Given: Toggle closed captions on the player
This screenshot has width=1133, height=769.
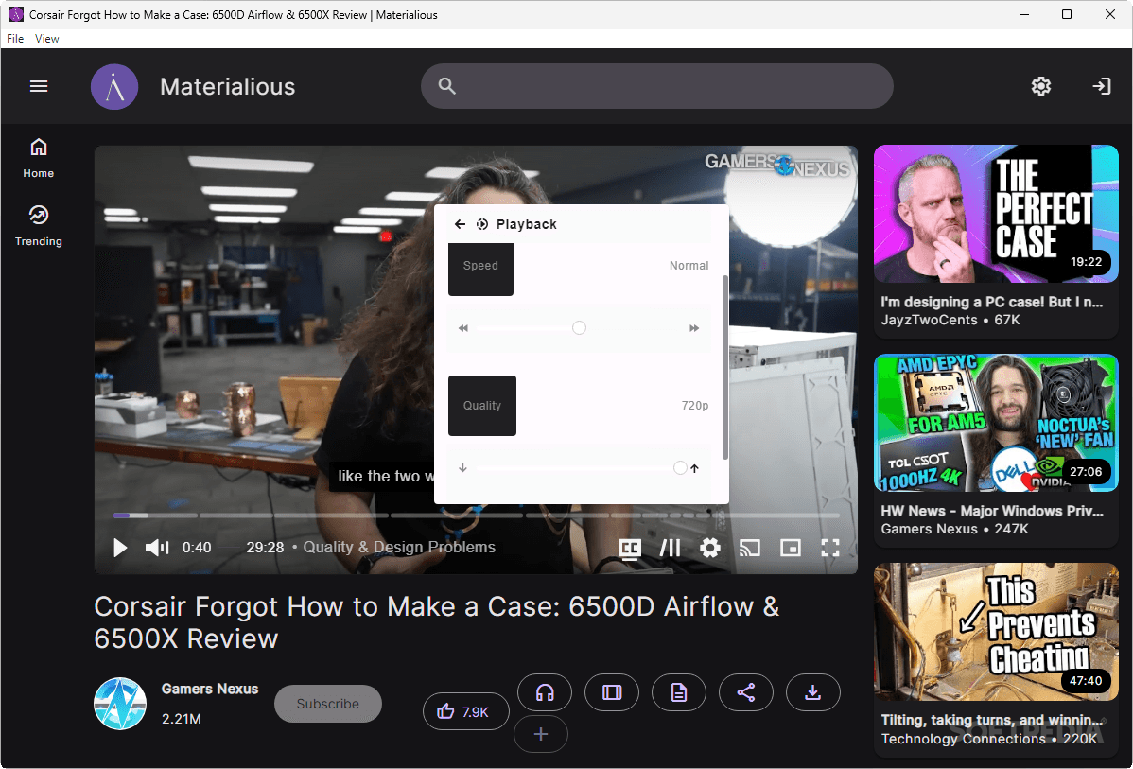Looking at the screenshot, I should point(630,548).
